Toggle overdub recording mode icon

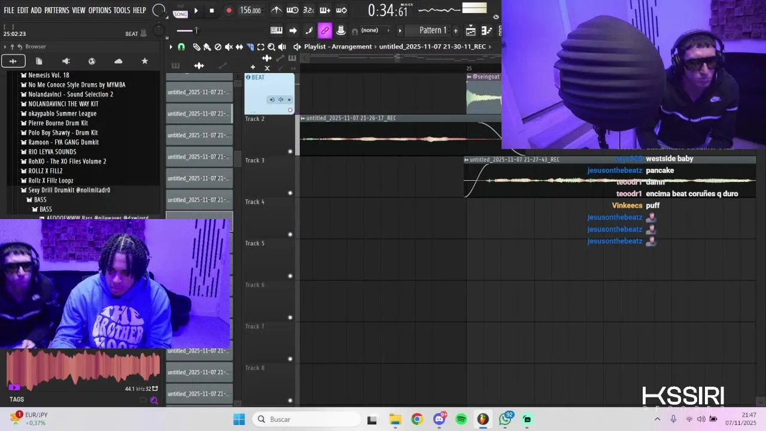(325, 10)
